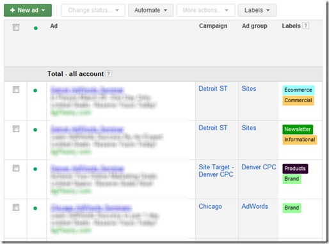Viewport: 329px width, 244px height.
Task: Open the Automate dropdown
Action: [150, 10]
